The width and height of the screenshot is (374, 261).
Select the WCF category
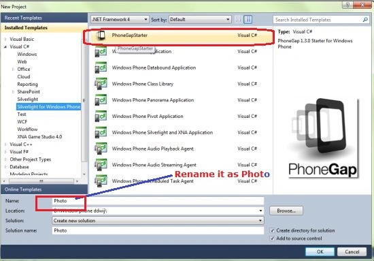22,122
